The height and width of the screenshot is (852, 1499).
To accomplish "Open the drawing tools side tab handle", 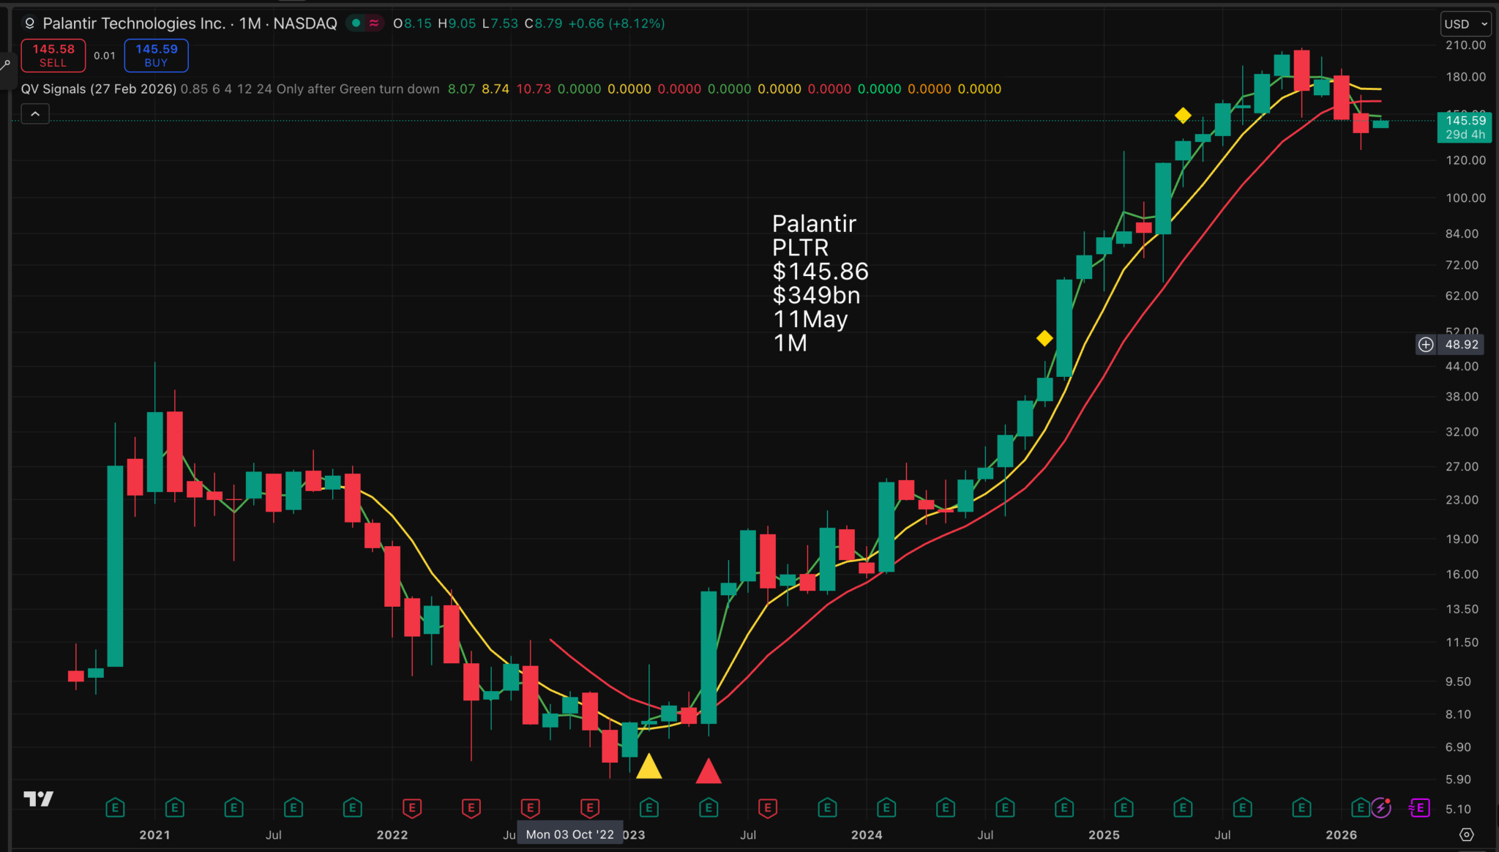I will (6, 66).
